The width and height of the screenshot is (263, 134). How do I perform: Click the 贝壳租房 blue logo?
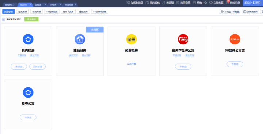[x=28, y=39]
